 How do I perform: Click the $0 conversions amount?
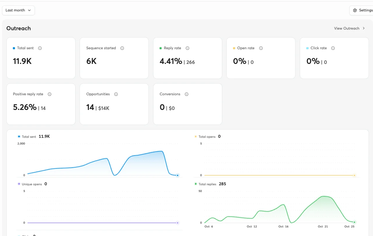(172, 108)
